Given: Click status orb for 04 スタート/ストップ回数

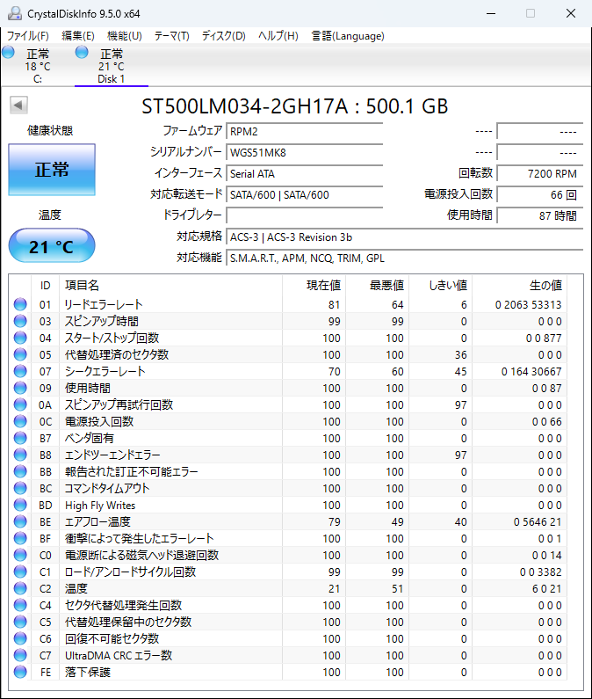Looking at the screenshot, I should (x=20, y=338).
